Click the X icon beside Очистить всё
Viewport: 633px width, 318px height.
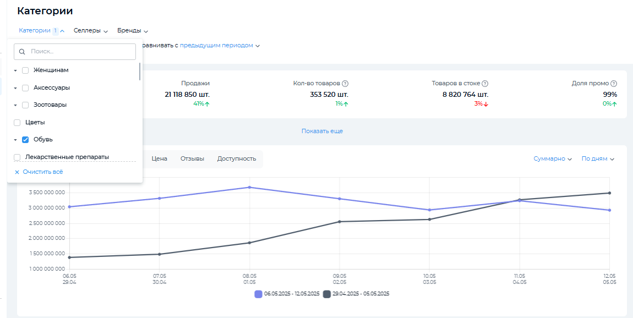click(17, 172)
